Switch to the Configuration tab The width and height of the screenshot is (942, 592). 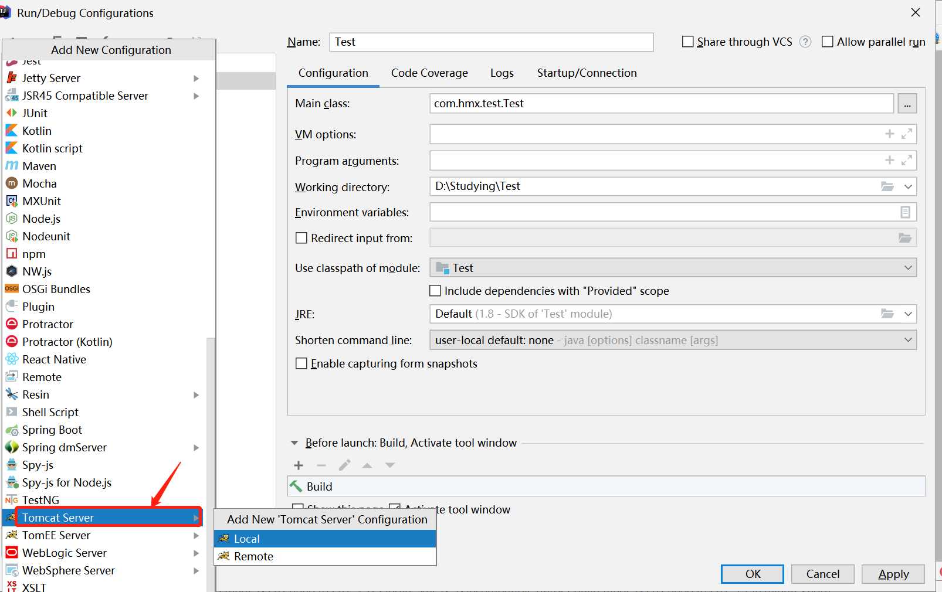coord(333,73)
